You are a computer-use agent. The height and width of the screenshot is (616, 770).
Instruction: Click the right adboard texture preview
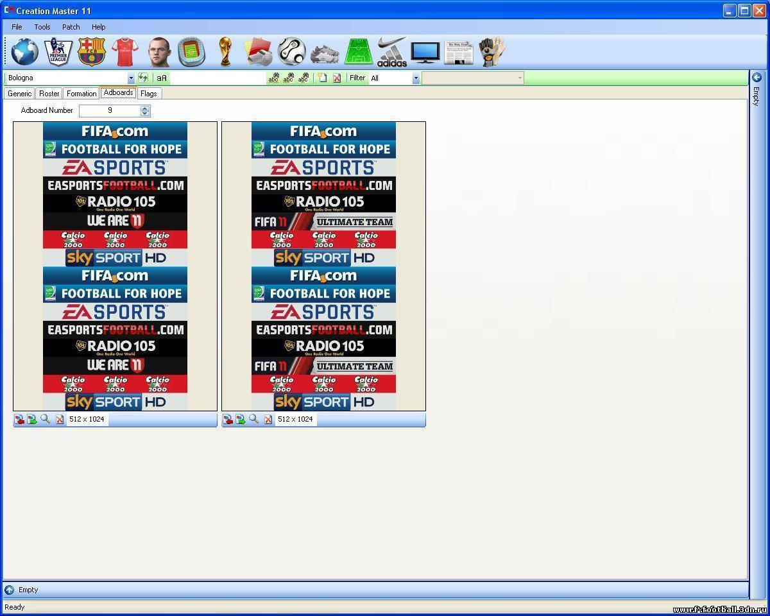click(x=323, y=266)
